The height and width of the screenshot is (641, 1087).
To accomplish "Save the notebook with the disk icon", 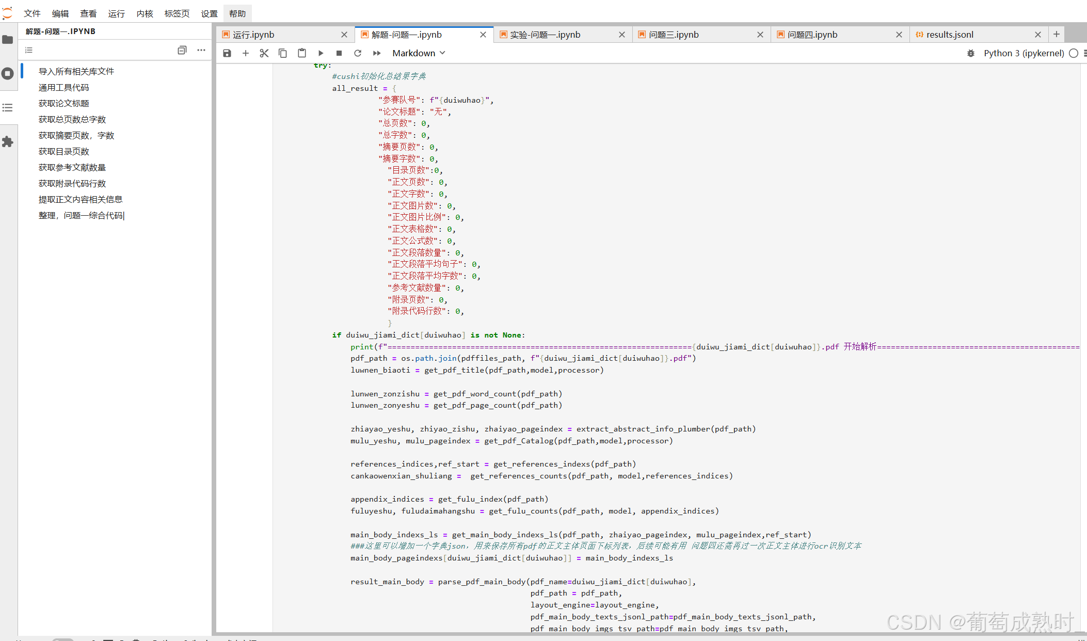I will coord(227,53).
